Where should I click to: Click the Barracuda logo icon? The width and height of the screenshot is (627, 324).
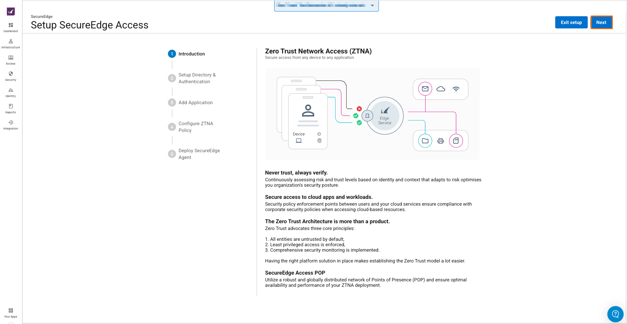coord(11,11)
